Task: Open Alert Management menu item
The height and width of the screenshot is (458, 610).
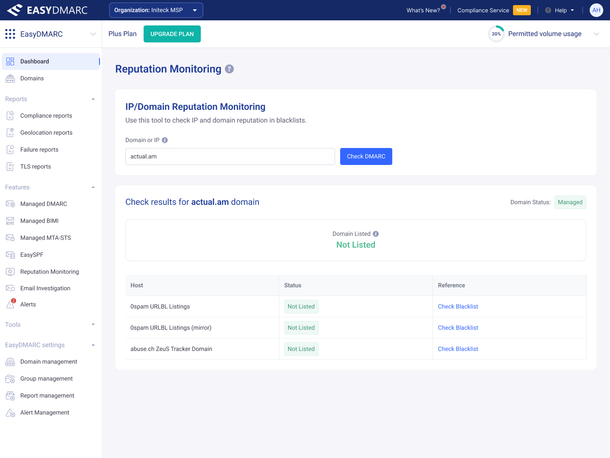Action: (51, 413)
